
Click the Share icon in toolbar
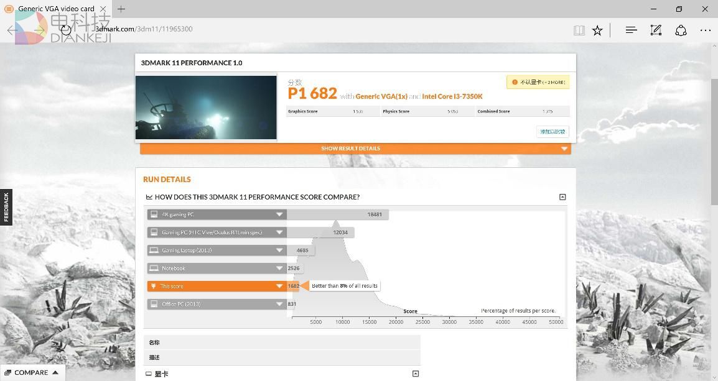pyautogui.click(x=681, y=30)
